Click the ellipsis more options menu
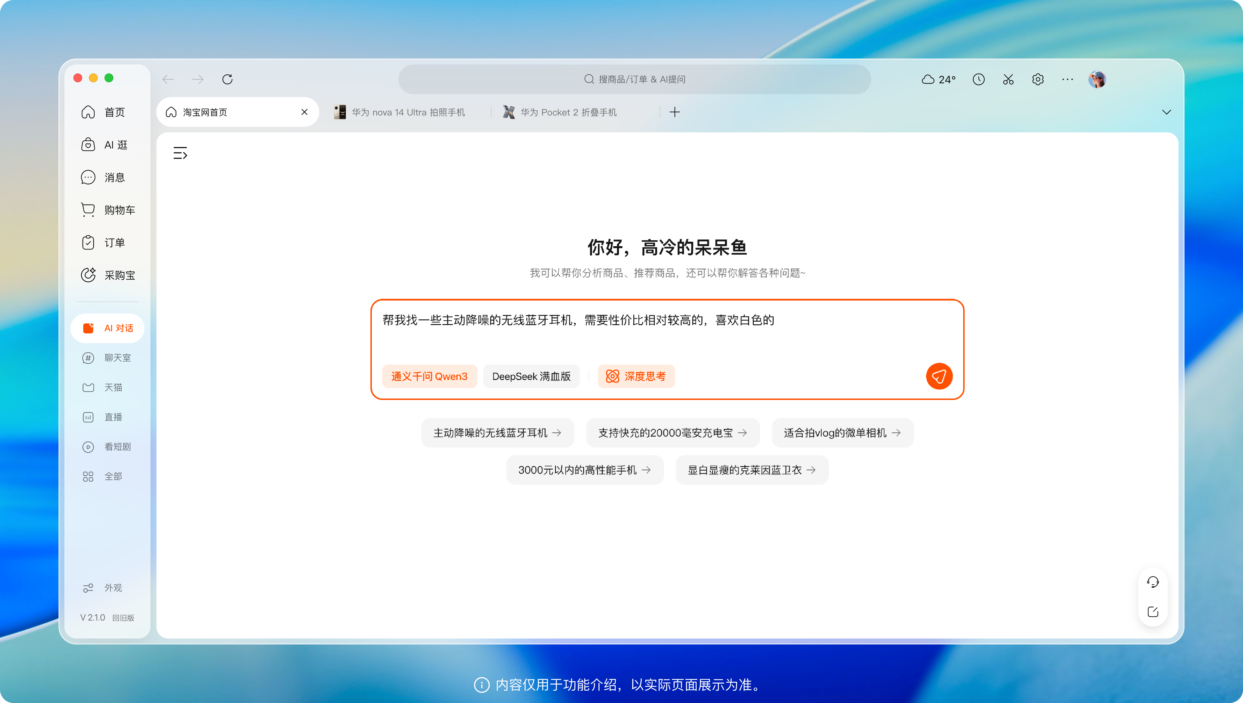Screen dimensions: 1243x703 tap(1067, 79)
